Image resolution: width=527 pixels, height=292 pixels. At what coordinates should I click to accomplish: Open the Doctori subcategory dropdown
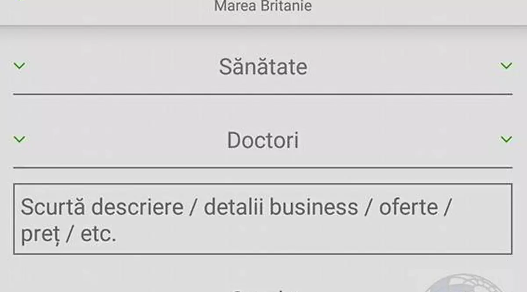263,141
